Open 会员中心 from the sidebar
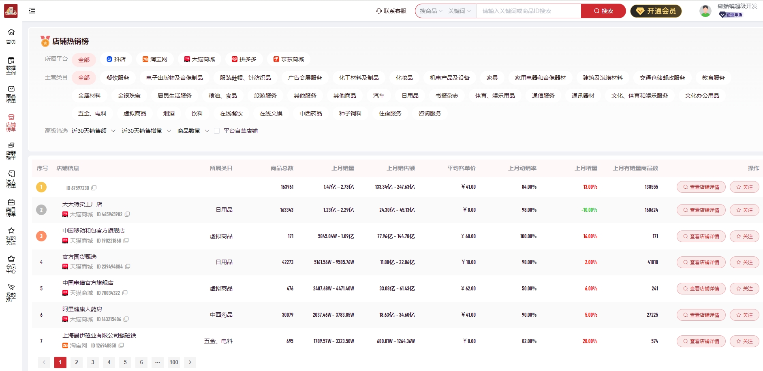 11,262
